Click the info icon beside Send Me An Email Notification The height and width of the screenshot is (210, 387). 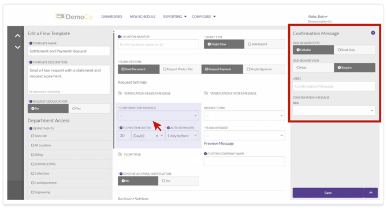[121, 174]
